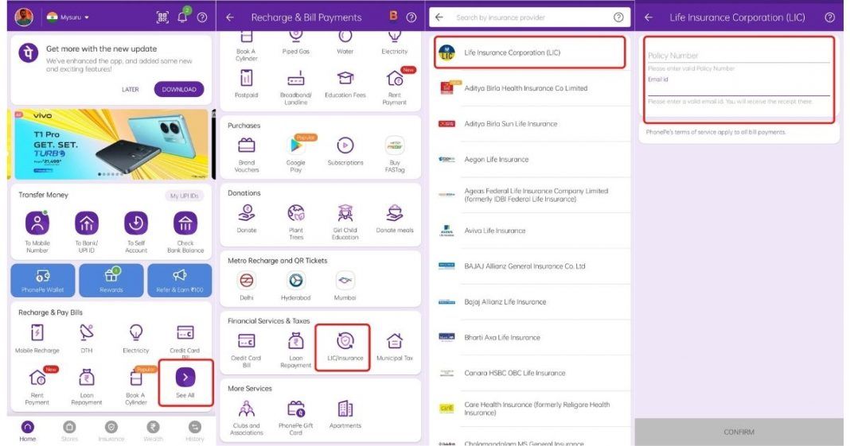Tap Buy FASTag icon
Image resolution: width=850 pixels, height=446 pixels.
click(395, 145)
